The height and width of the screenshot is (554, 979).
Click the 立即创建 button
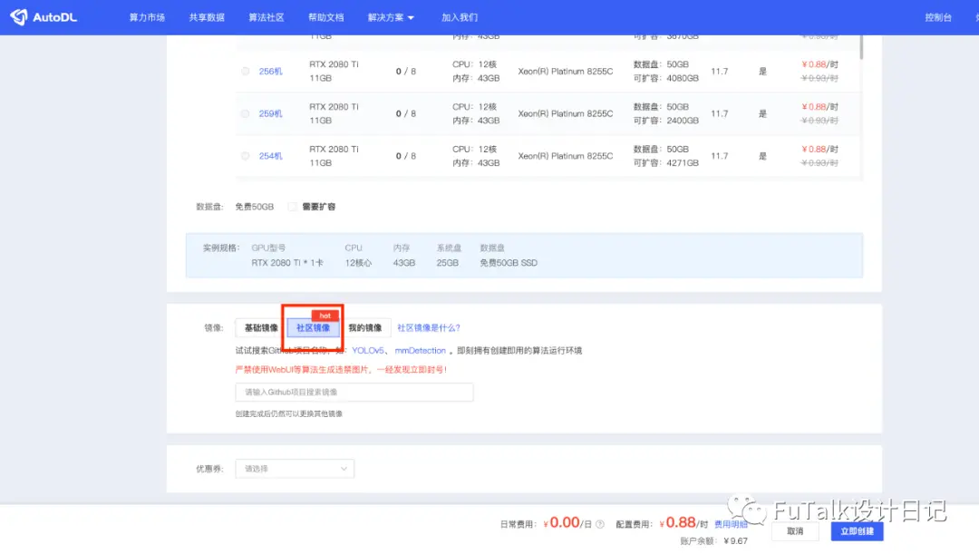(x=857, y=531)
